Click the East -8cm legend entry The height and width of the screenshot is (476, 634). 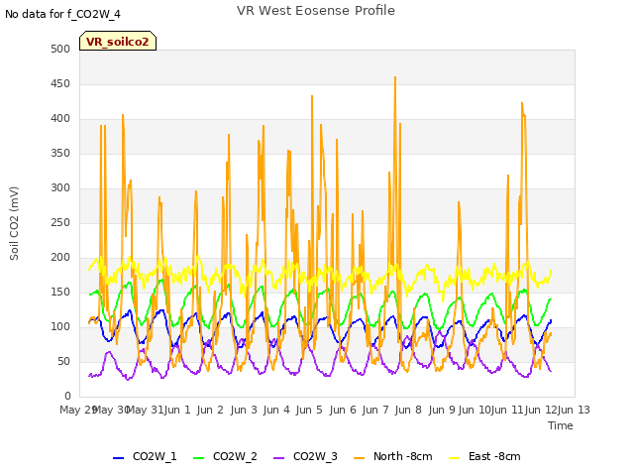tap(484, 456)
